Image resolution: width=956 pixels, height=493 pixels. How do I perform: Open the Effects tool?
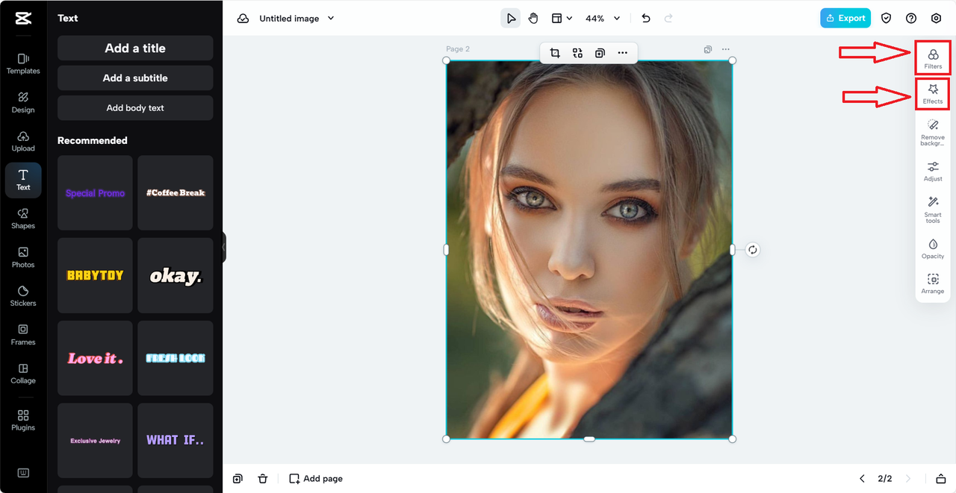(933, 94)
